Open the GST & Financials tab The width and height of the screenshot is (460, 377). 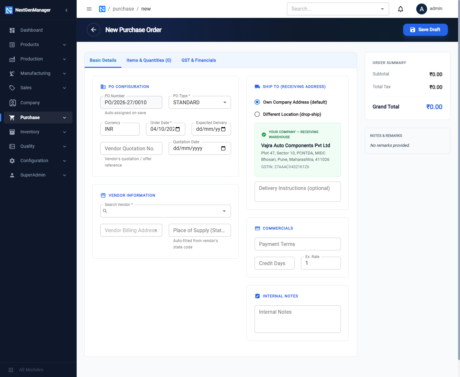click(199, 60)
